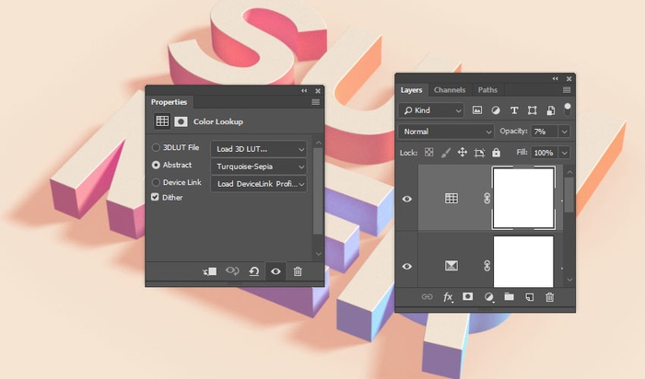This screenshot has height=379, width=645.
Task: Open the Turquoise-Sepia abstract dropdown
Action: [258, 166]
